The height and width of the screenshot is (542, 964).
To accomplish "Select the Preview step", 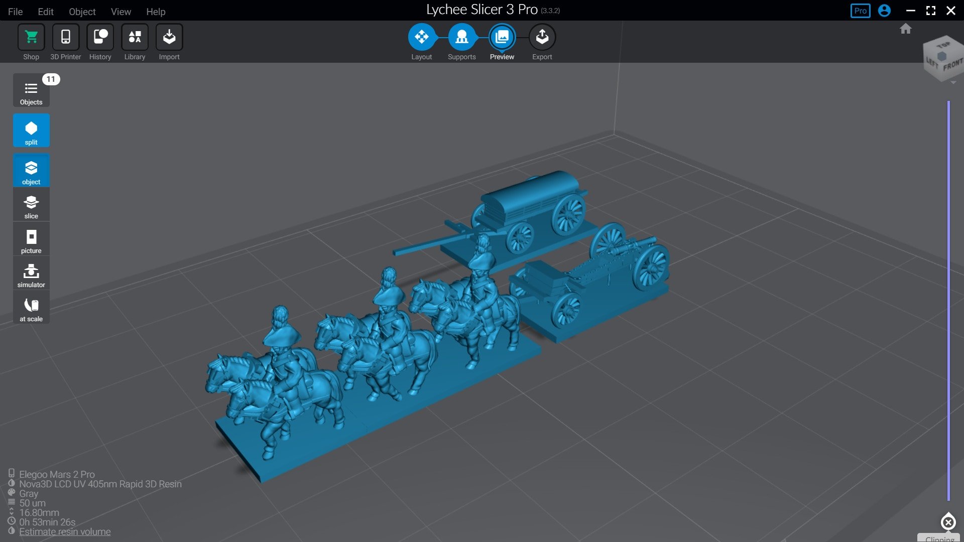I will [502, 37].
